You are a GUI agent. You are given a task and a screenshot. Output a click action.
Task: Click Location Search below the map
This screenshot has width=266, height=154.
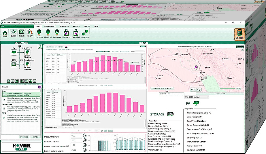click(x=220, y=94)
